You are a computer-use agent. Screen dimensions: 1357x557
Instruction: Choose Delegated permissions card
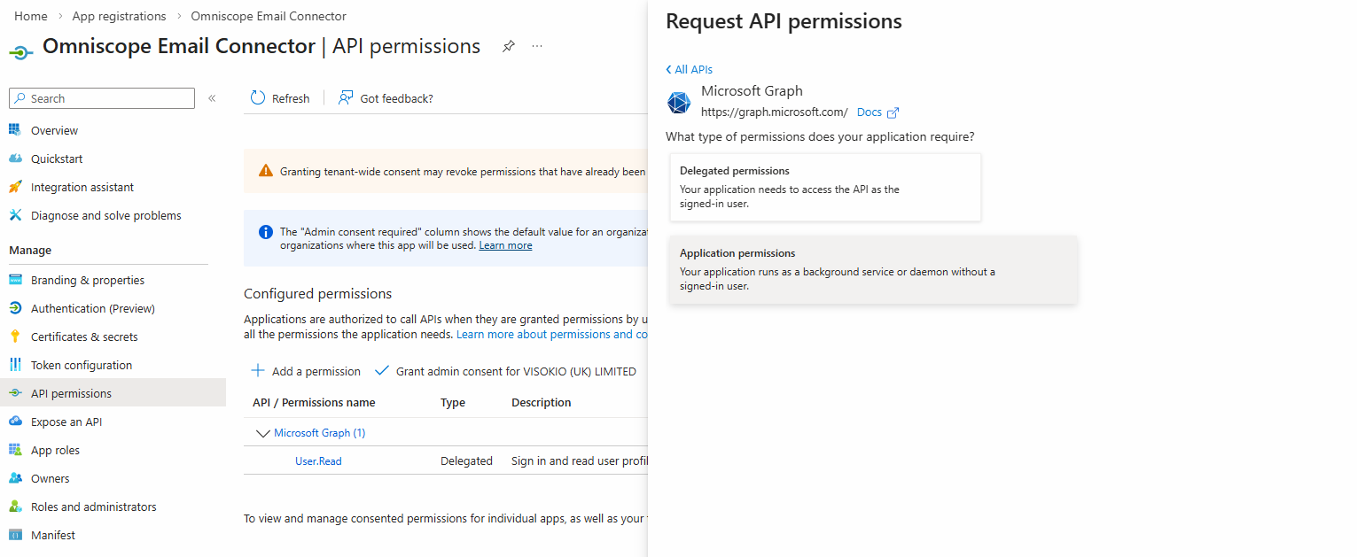(825, 187)
